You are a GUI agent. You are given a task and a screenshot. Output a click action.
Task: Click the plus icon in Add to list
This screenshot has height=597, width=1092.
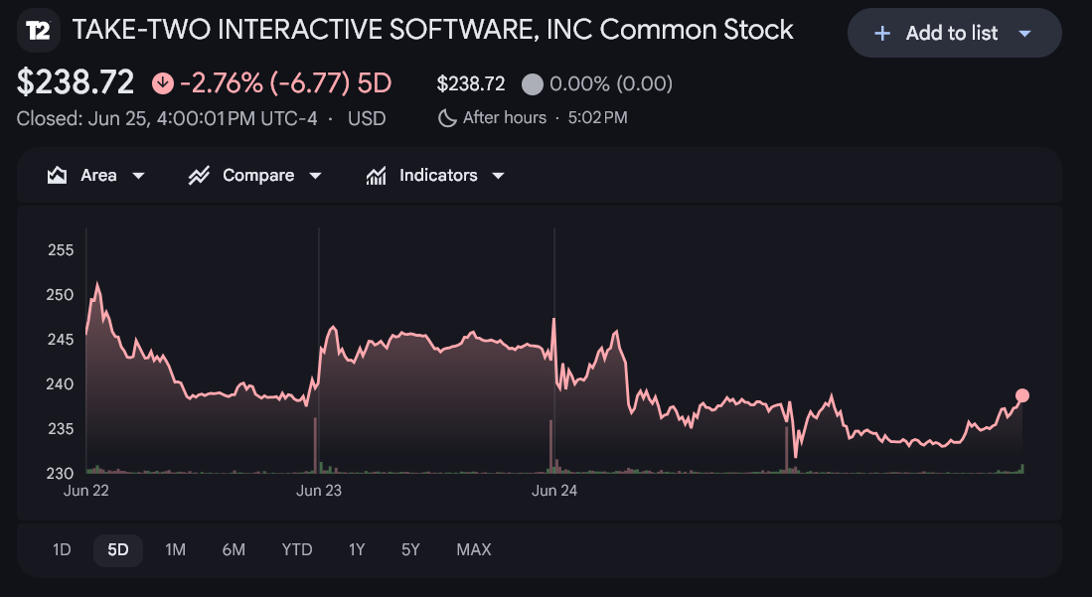pos(881,33)
